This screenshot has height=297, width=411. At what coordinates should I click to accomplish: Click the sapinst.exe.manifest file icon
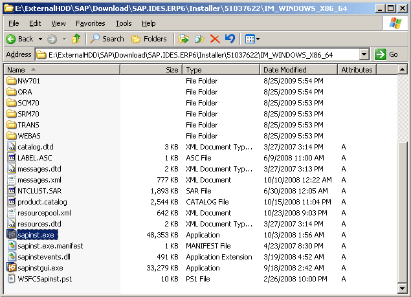pyautogui.click(x=11, y=246)
